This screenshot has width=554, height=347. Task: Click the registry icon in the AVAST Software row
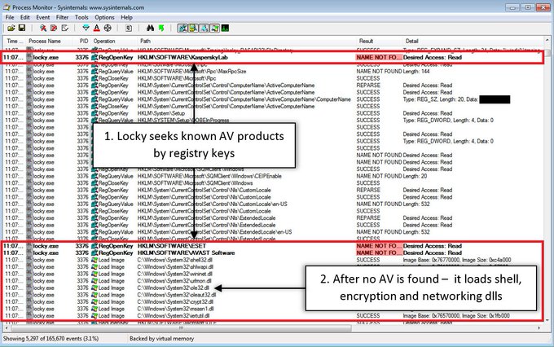95,253
